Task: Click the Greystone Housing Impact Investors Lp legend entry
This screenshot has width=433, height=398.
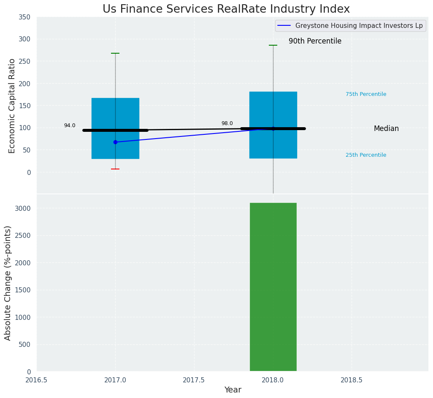Action: (359, 25)
